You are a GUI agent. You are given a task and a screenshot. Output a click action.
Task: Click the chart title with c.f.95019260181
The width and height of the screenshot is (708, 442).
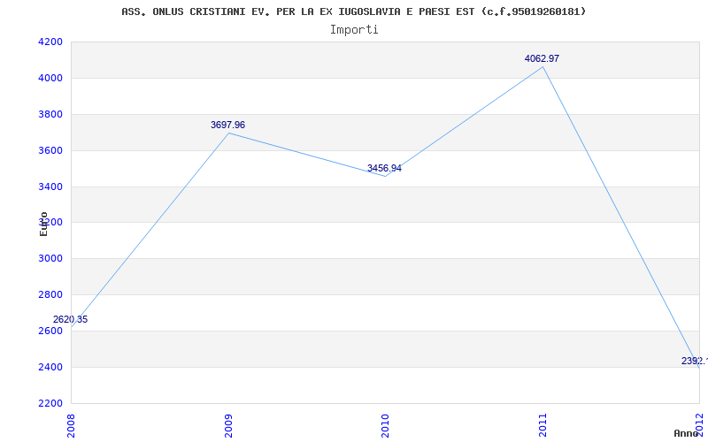[x=353, y=11]
